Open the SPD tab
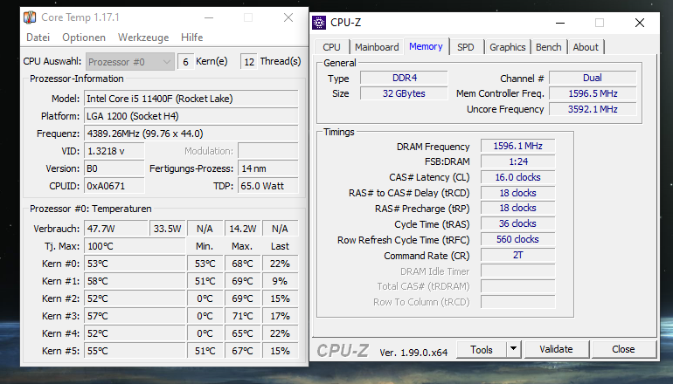The width and height of the screenshot is (673, 384). point(466,47)
